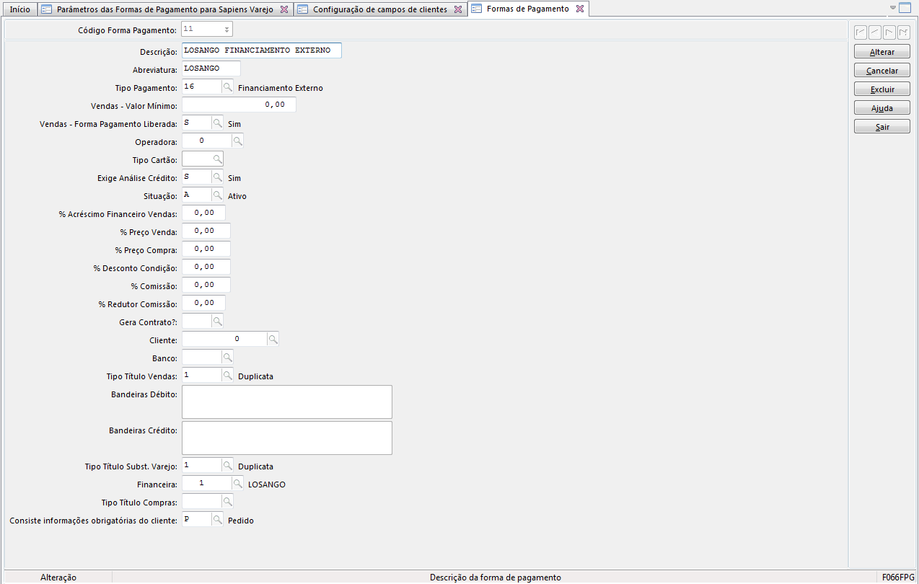Click 'Ativo' text beside Situação

click(x=237, y=196)
